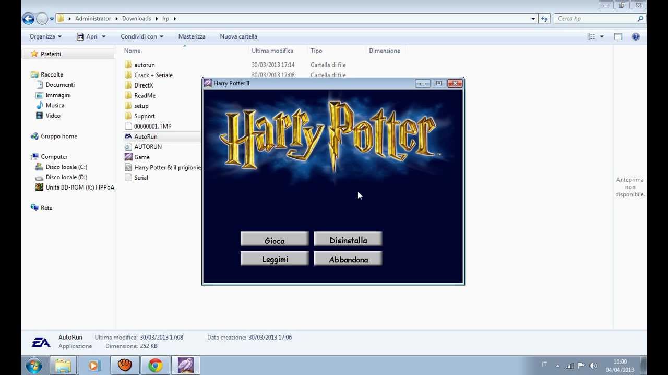Expand the view options dropdown arrow
This screenshot has width=668, height=375.
[602, 36]
